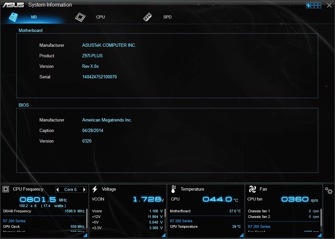Click the GPU Temperature 39 °C row
The image size is (335, 239).
coord(205,226)
